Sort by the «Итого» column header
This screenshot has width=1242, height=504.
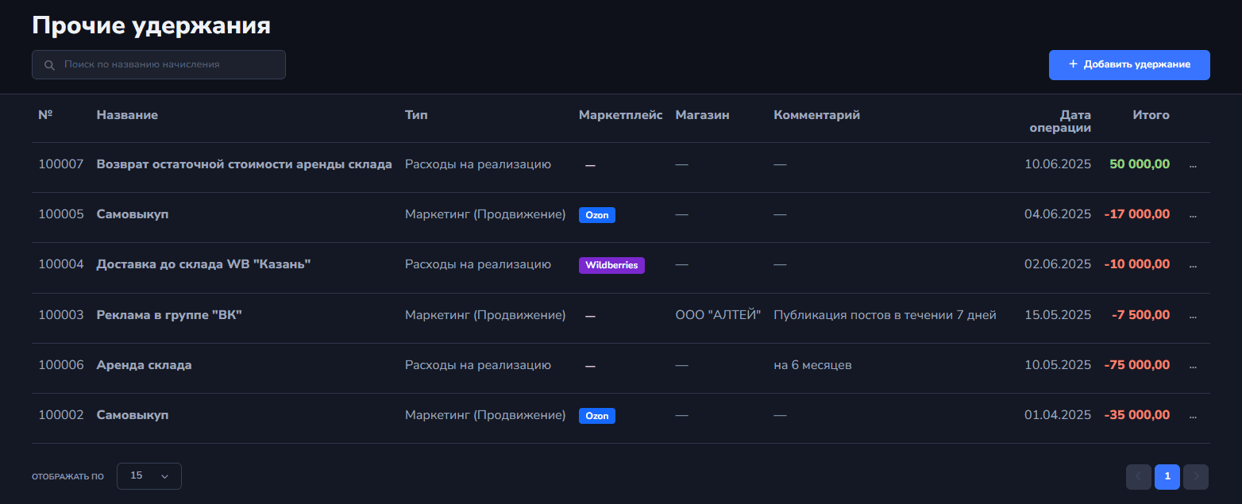(x=1151, y=115)
